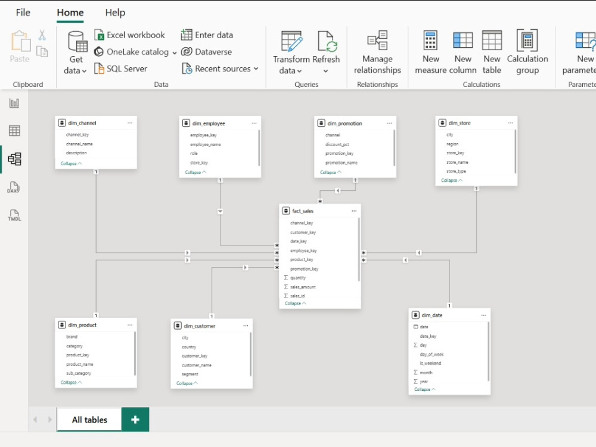Image resolution: width=596 pixels, height=447 pixels.
Task: Click dim_date table scrollbar
Action: click(488, 352)
